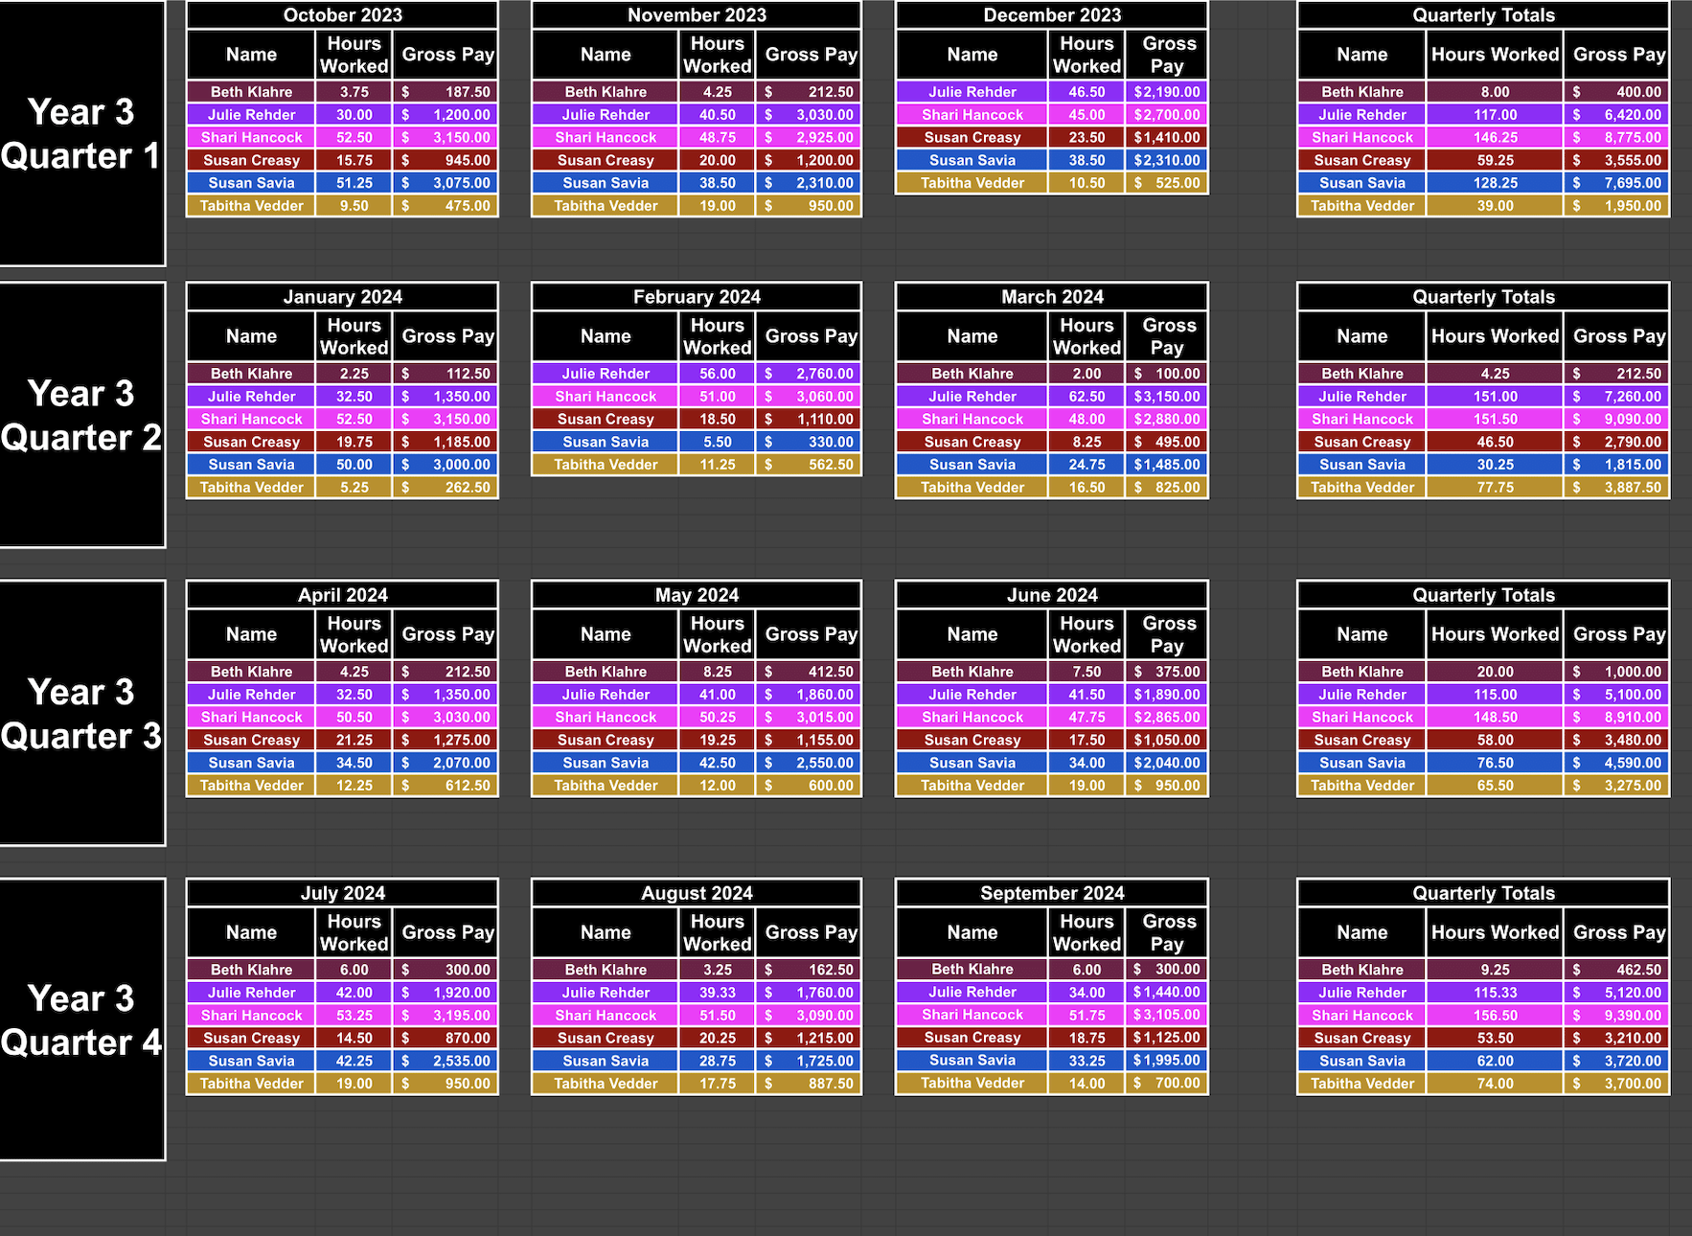Click Gross Pay header in May 2024 table

[810, 634]
